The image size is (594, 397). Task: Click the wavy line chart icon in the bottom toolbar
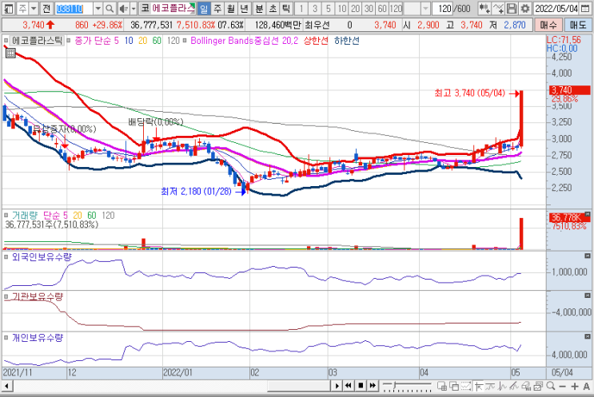coord(490,386)
